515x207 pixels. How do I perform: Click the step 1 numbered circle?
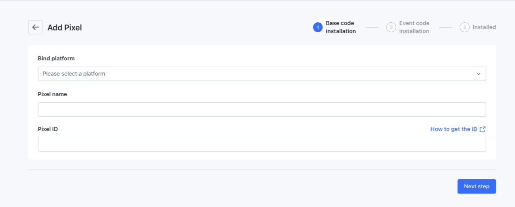318,27
